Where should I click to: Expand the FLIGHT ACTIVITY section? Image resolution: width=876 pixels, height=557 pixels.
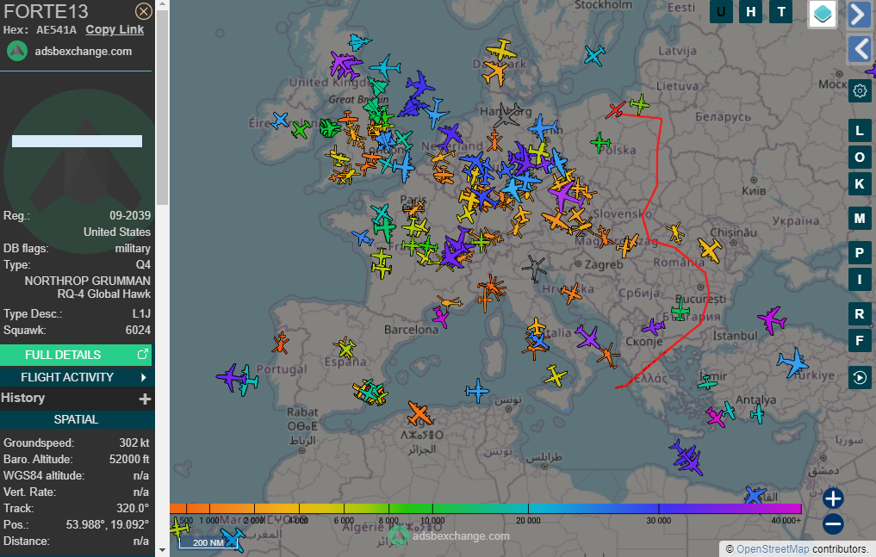coord(76,377)
